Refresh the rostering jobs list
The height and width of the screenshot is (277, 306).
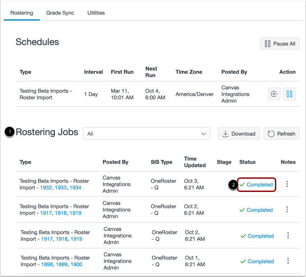pos(282,134)
